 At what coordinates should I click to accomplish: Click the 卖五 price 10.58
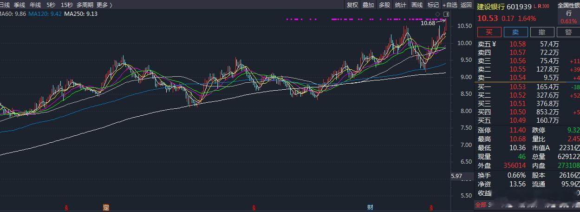click(x=518, y=44)
